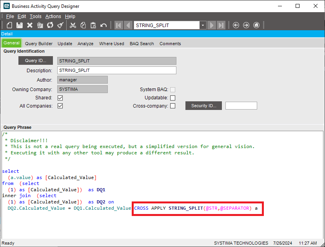325x247 pixels.
Task: Click the Forward circle arrow icon
Action: (246, 25)
